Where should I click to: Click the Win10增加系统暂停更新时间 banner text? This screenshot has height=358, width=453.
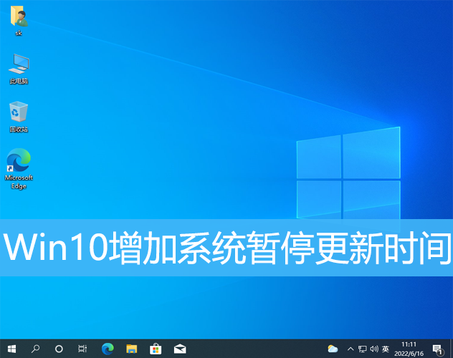point(226,248)
